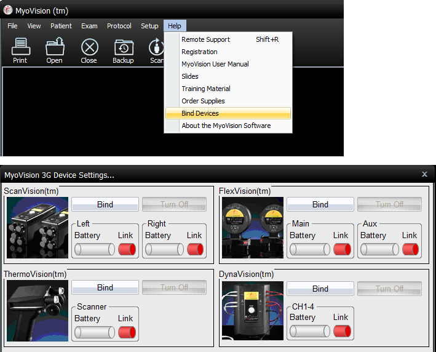Screen dimensions: 436x352
Task: Click DynaVision CH1-4 red link indicator
Action: click(x=343, y=331)
